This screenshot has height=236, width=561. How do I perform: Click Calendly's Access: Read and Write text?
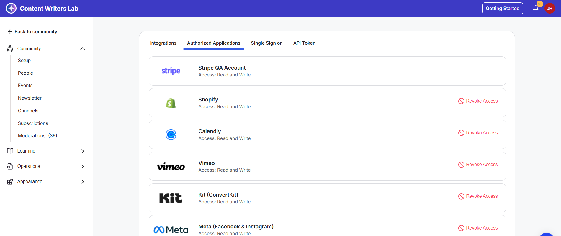coord(225,138)
